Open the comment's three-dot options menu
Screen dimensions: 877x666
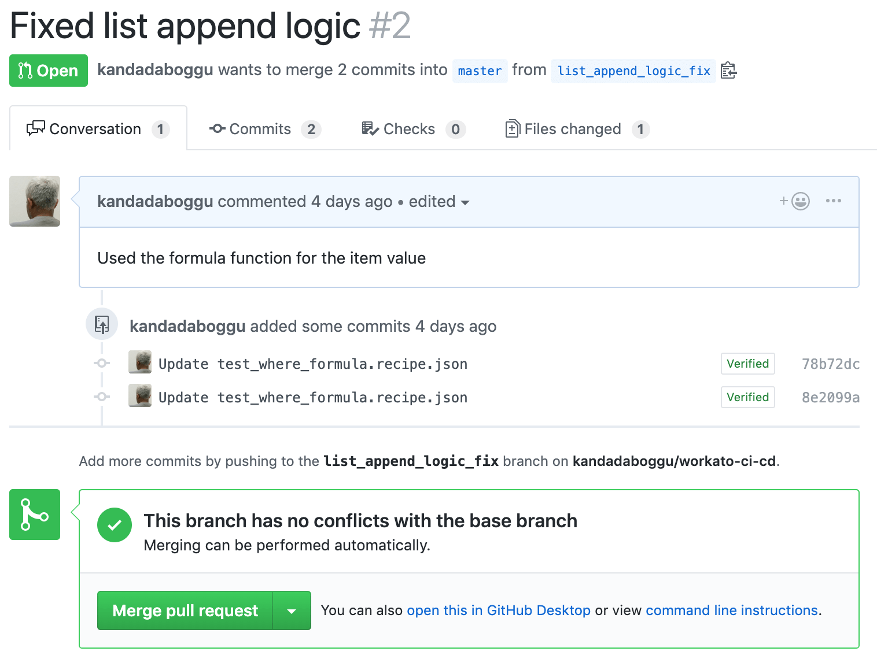[x=833, y=201]
